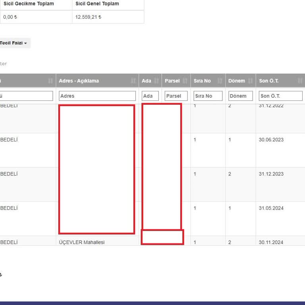Sort by Son Ö.T. column arrows
The image size is (305, 305).
pyautogui.click(x=300, y=81)
